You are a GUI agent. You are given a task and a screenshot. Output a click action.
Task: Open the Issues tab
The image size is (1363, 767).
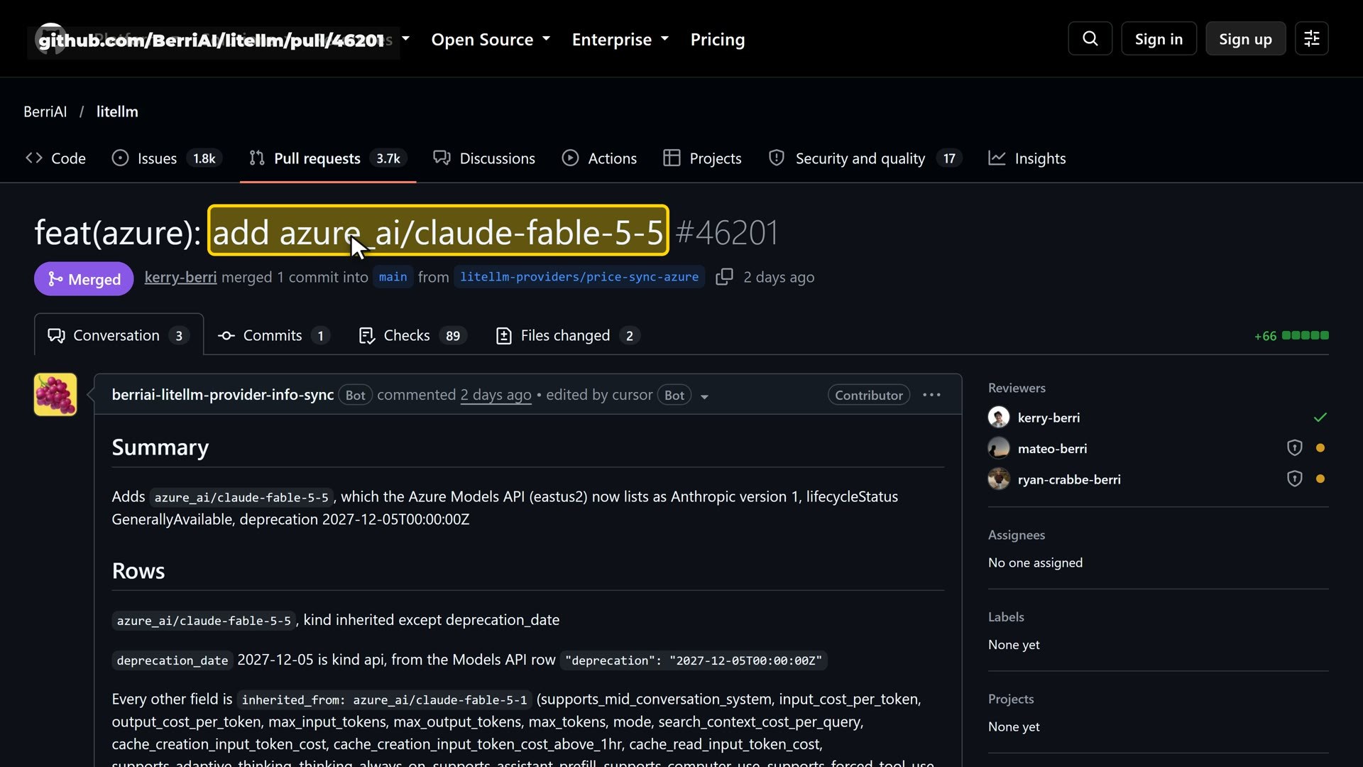tap(167, 158)
